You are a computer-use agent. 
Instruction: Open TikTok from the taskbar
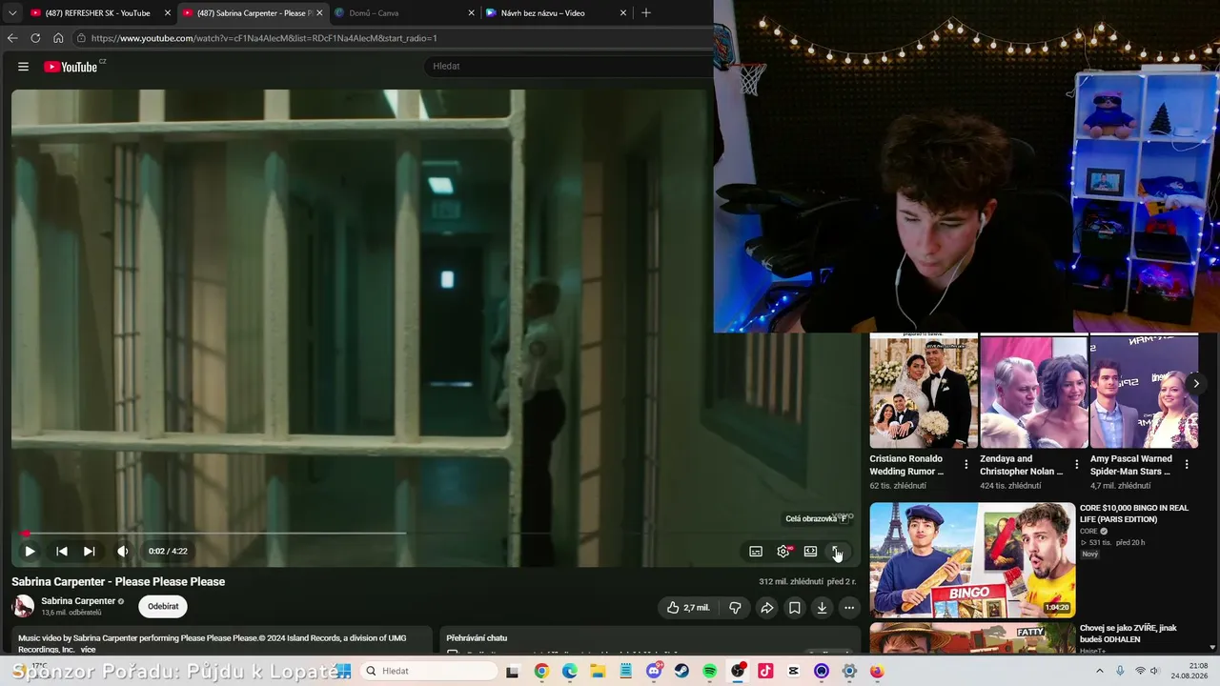(x=765, y=671)
